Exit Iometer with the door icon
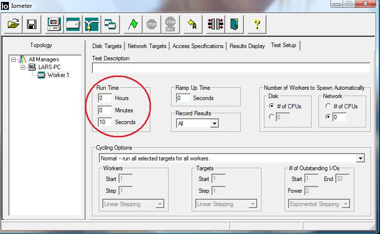 click(x=234, y=24)
